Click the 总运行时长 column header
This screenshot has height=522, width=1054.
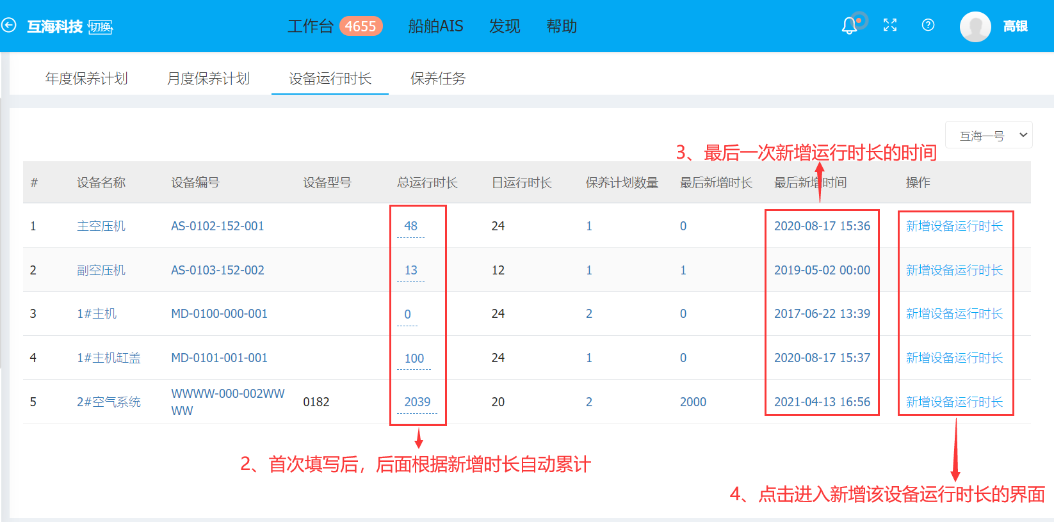point(427,182)
